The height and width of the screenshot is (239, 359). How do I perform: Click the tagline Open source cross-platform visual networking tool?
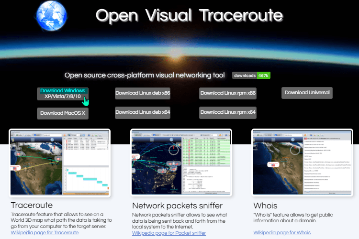click(145, 75)
